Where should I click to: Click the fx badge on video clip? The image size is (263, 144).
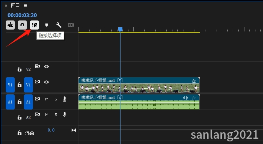click(x=194, y=81)
